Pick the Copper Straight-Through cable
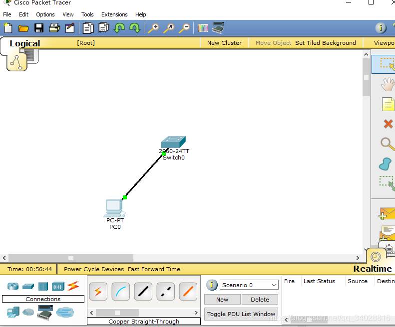 pos(143,291)
